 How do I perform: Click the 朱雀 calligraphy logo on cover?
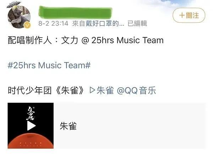[31, 113]
